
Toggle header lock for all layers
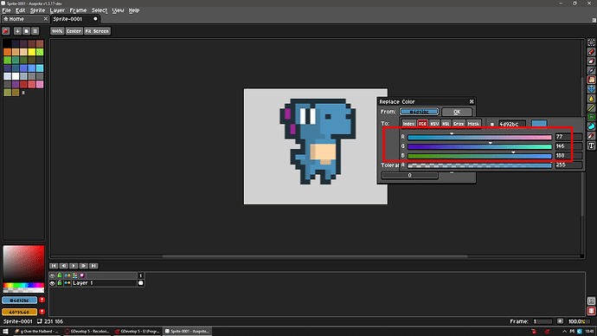pos(60,275)
